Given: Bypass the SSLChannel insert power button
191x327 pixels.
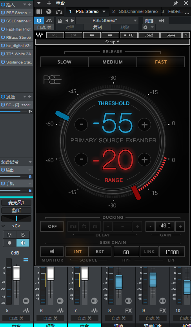Looking at the screenshot, I should [3, 21].
